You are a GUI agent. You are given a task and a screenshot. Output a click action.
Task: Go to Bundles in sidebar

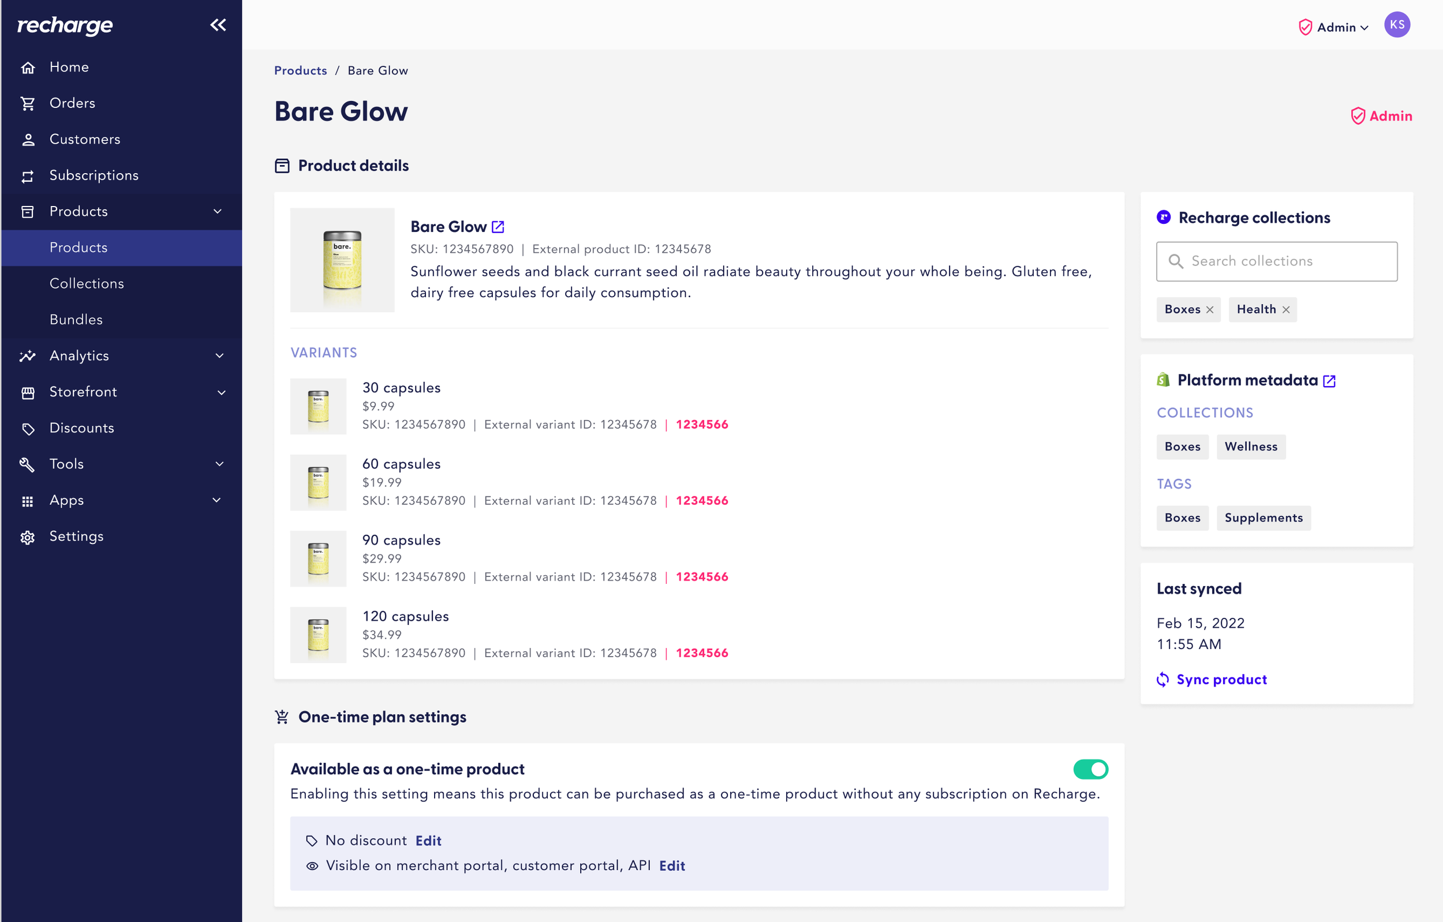click(76, 320)
